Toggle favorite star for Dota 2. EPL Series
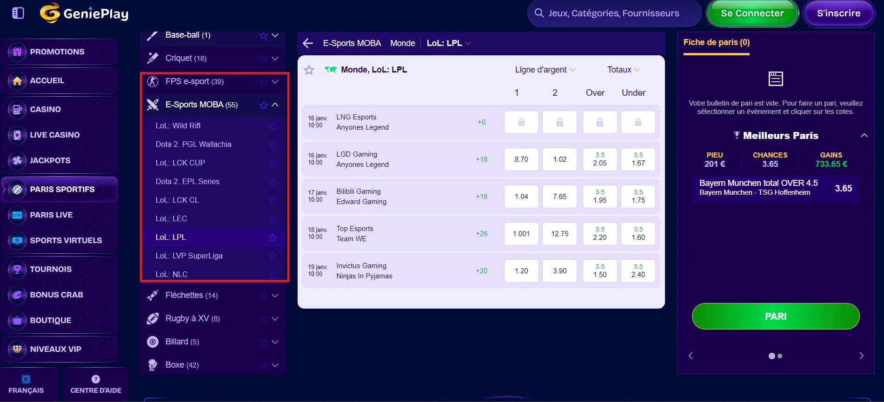This screenshot has height=402, width=884. click(x=273, y=182)
